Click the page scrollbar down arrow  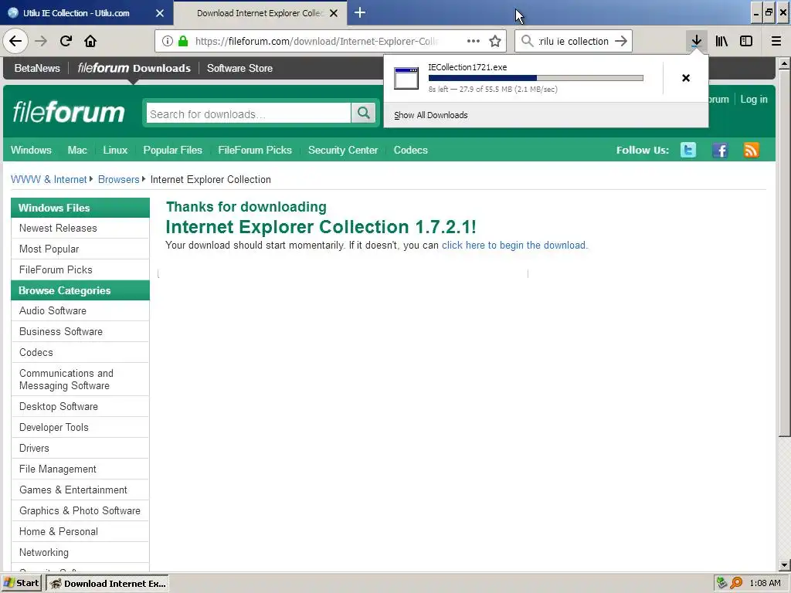coord(784,565)
